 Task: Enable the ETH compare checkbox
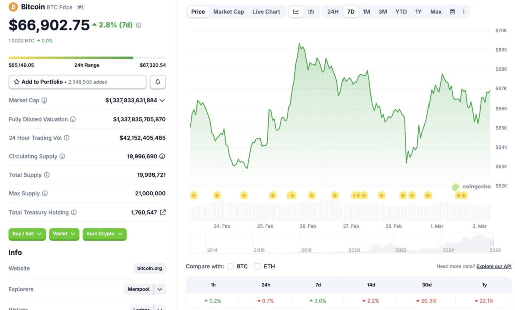pos(257,266)
